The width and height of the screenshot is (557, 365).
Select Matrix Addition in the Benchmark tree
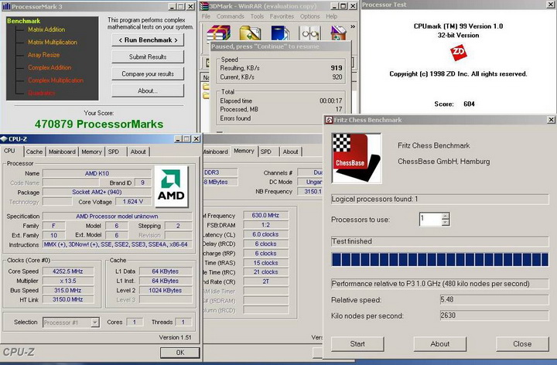tap(46, 30)
